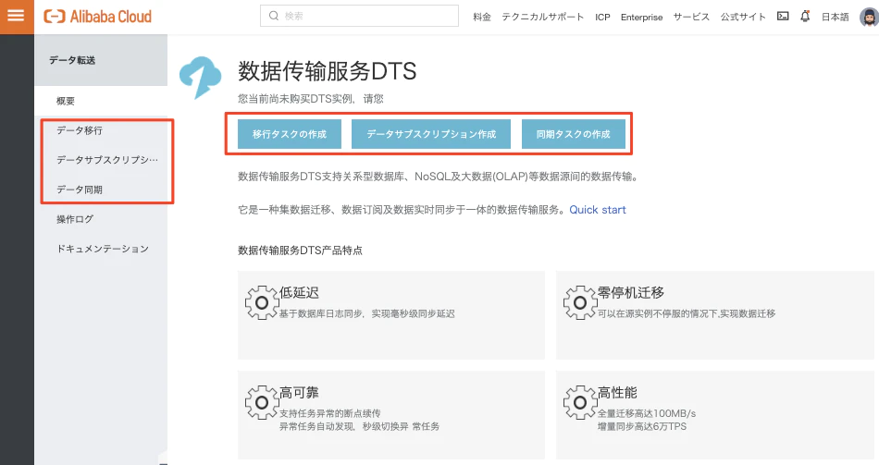Open テクニカルサポート menu item
879x465 pixels.
[x=542, y=17]
